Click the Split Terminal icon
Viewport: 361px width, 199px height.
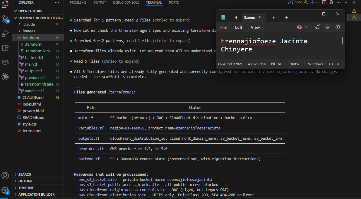click(x=324, y=2)
